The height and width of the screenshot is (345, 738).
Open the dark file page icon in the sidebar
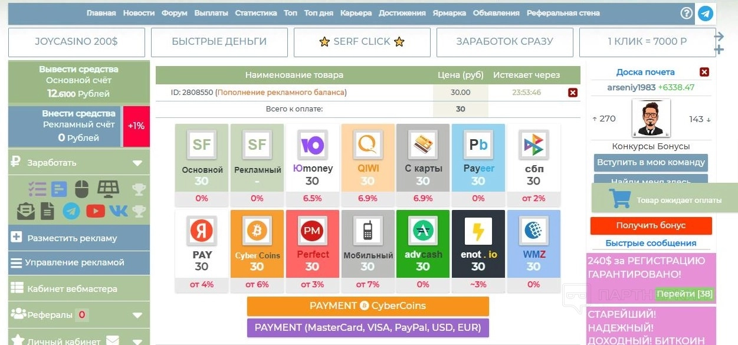point(48,211)
